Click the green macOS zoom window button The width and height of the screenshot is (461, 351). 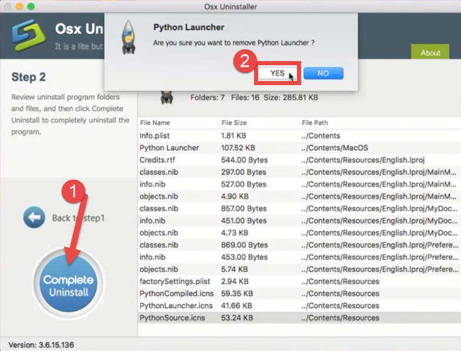[31, 6]
